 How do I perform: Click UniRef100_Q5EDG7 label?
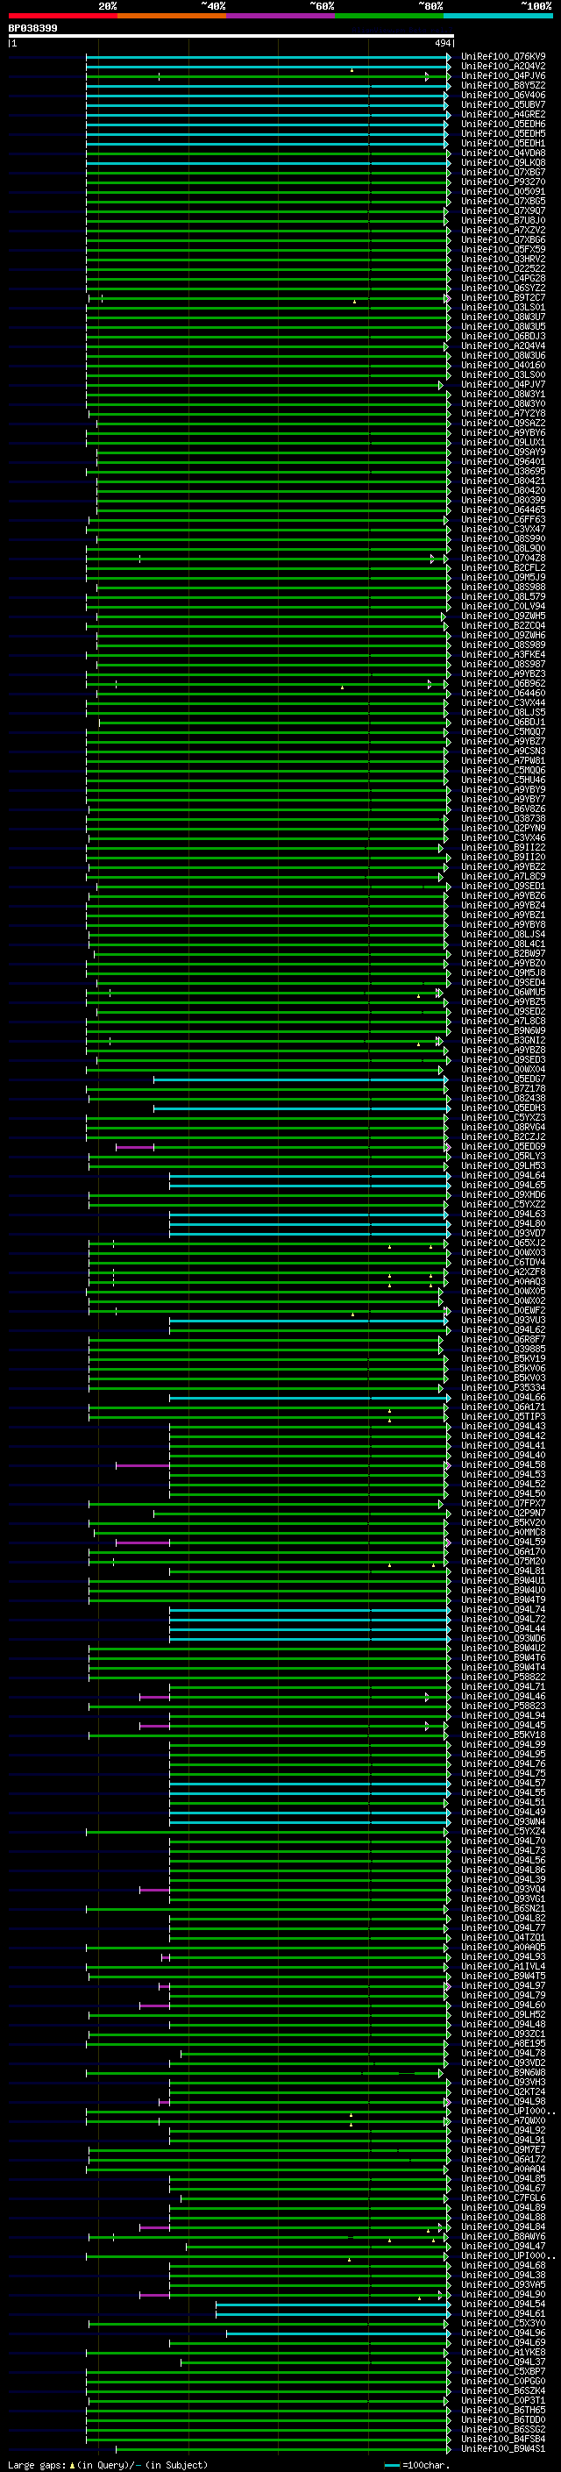pyautogui.click(x=503, y=1079)
